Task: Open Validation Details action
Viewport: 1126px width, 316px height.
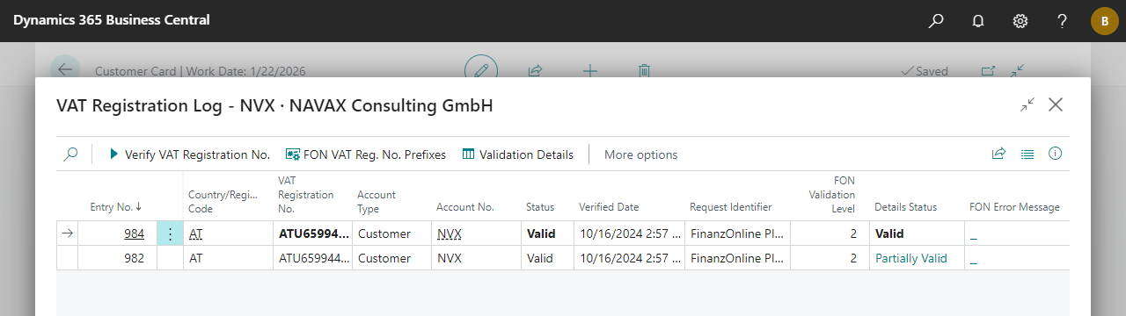Action: coord(517,154)
